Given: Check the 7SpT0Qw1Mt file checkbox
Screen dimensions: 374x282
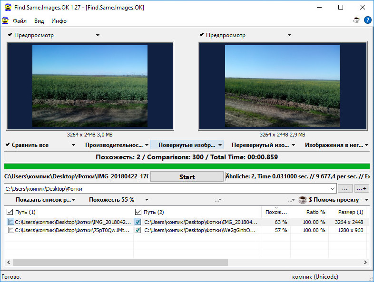Looking at the screenshot, I should [11, 230].
